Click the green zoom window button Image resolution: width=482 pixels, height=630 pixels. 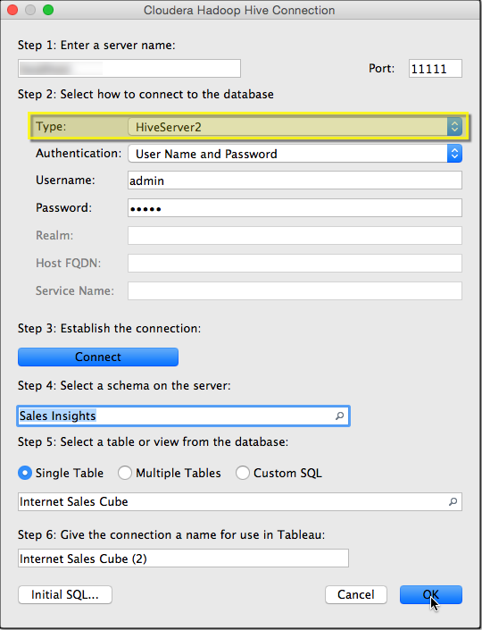tap(48, 10)
